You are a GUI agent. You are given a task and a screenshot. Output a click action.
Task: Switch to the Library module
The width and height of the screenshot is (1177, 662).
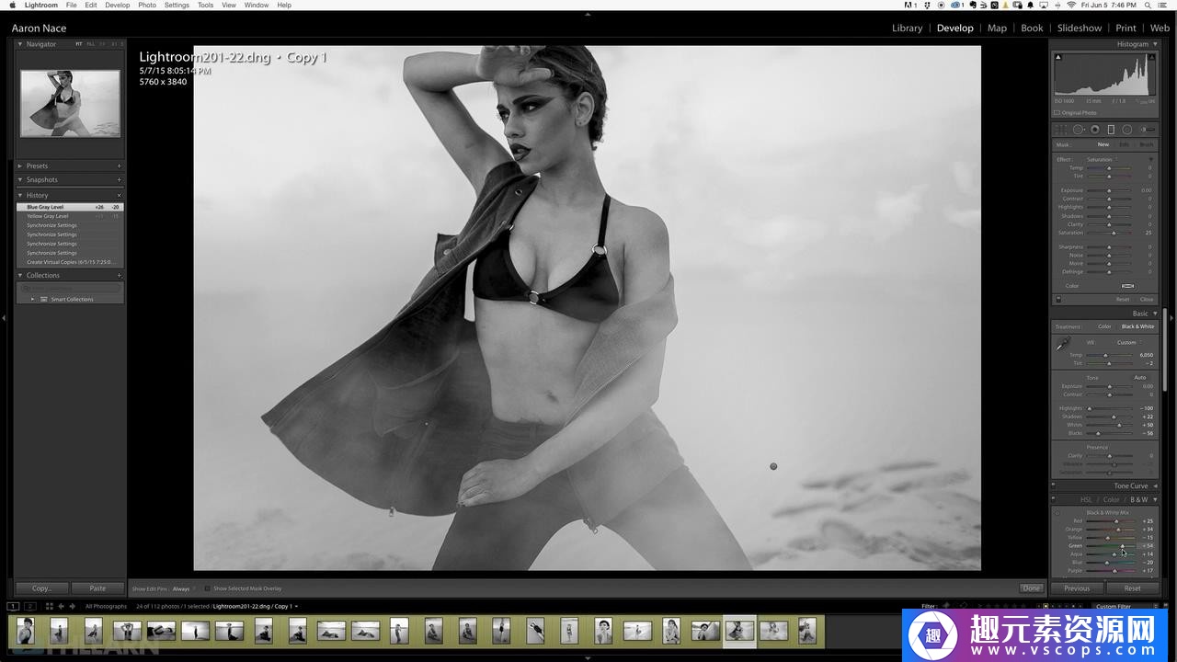tap(907, 28)
